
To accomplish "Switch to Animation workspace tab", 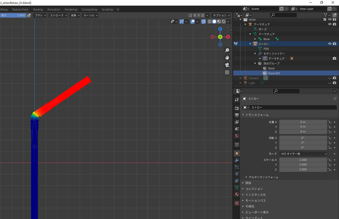I will point(54,10).
